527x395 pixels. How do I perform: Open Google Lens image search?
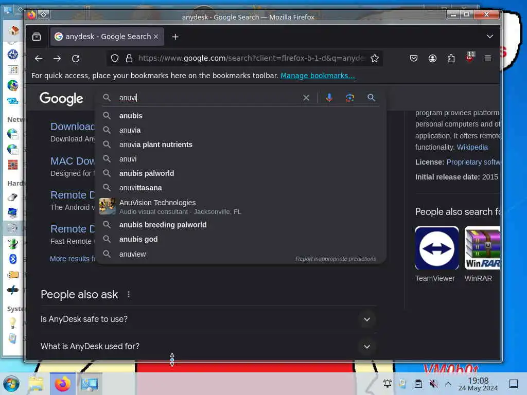click(x=350, y=98)
